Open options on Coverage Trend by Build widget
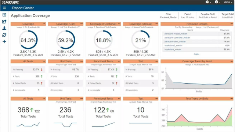 pos(232,61)
